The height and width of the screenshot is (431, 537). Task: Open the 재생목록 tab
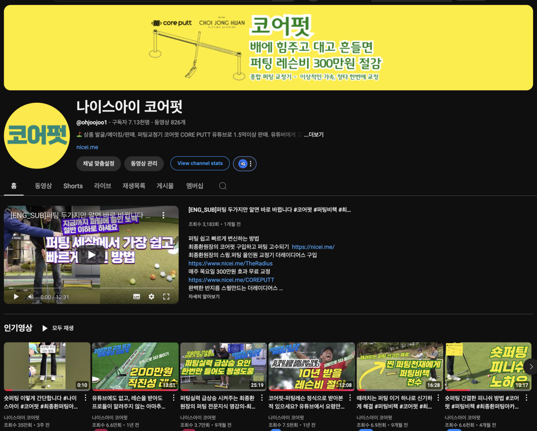click(134, 186)
